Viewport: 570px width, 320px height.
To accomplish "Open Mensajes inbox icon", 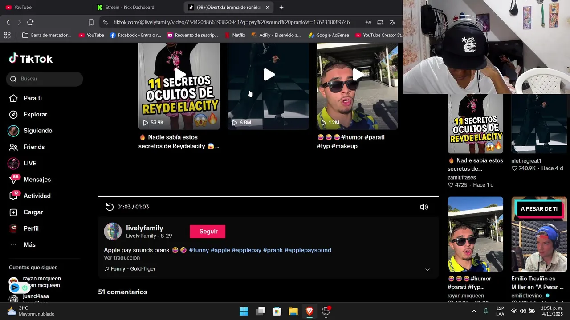I will [14, 180].
